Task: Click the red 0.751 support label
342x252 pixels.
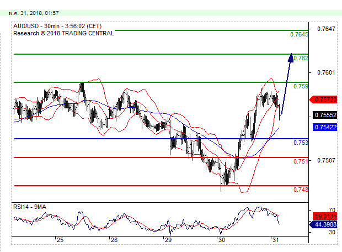Action: coord(301,161)
